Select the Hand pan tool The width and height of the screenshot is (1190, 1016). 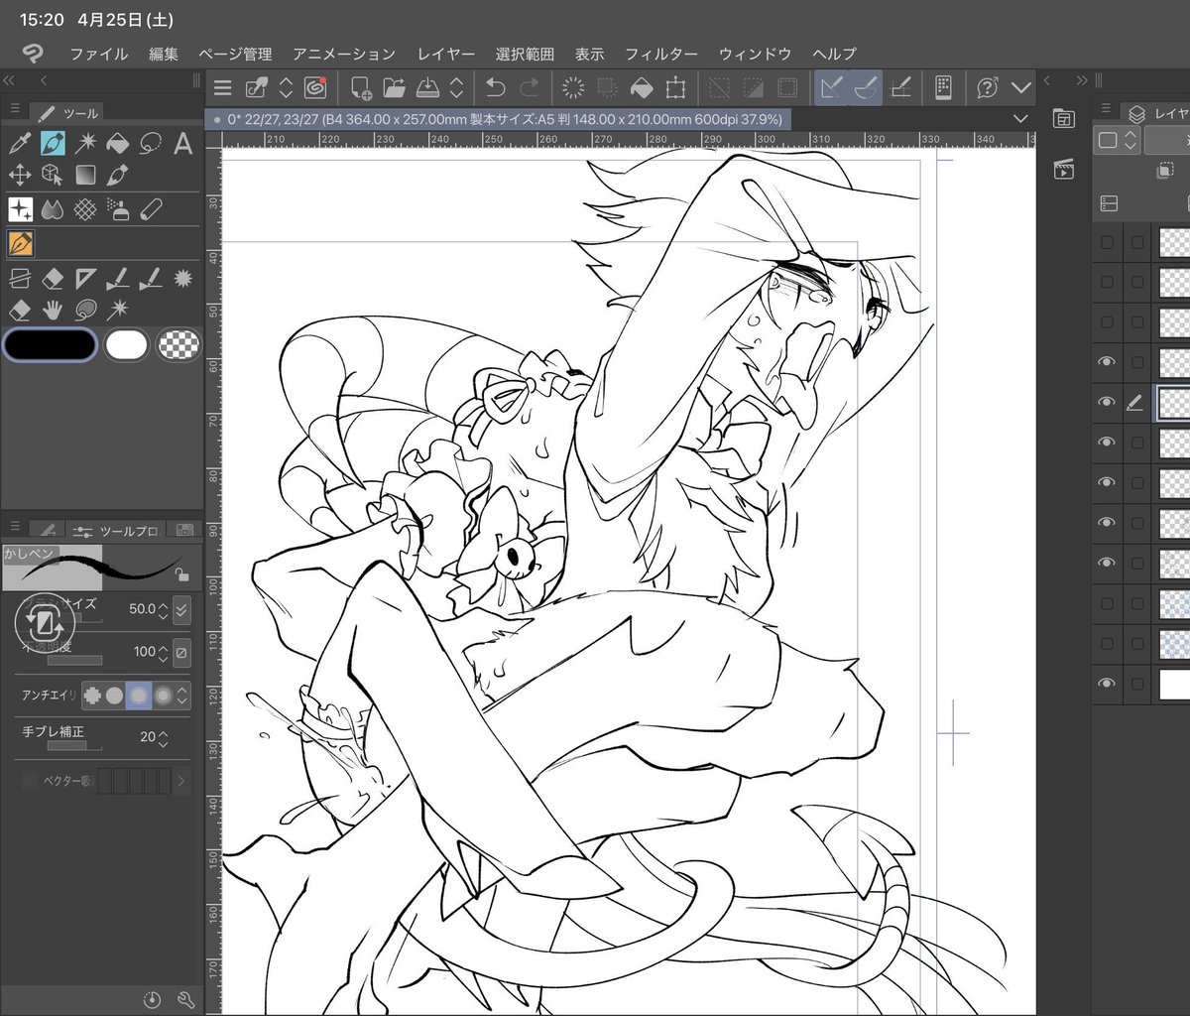click(x=53, y=311)
